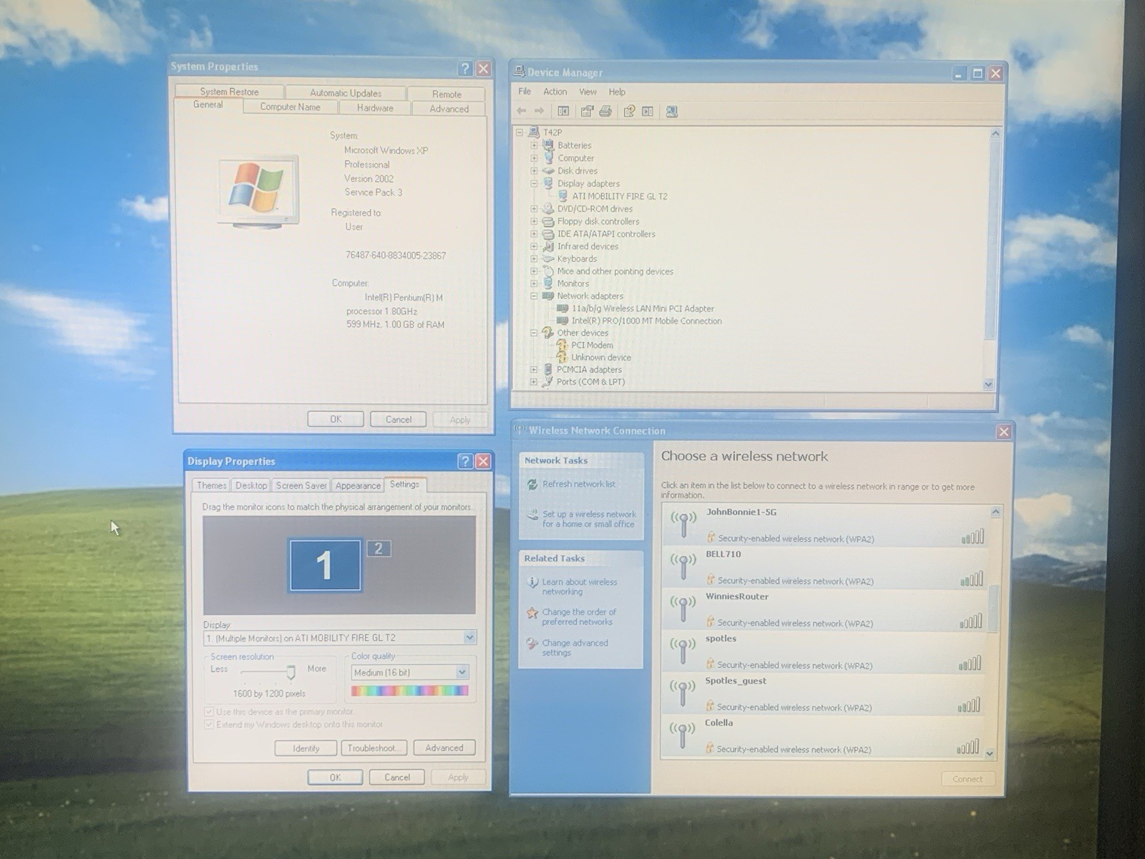Select the PCI Modem warning icon
Screen dimensions: 1145x859
[562, 345]
